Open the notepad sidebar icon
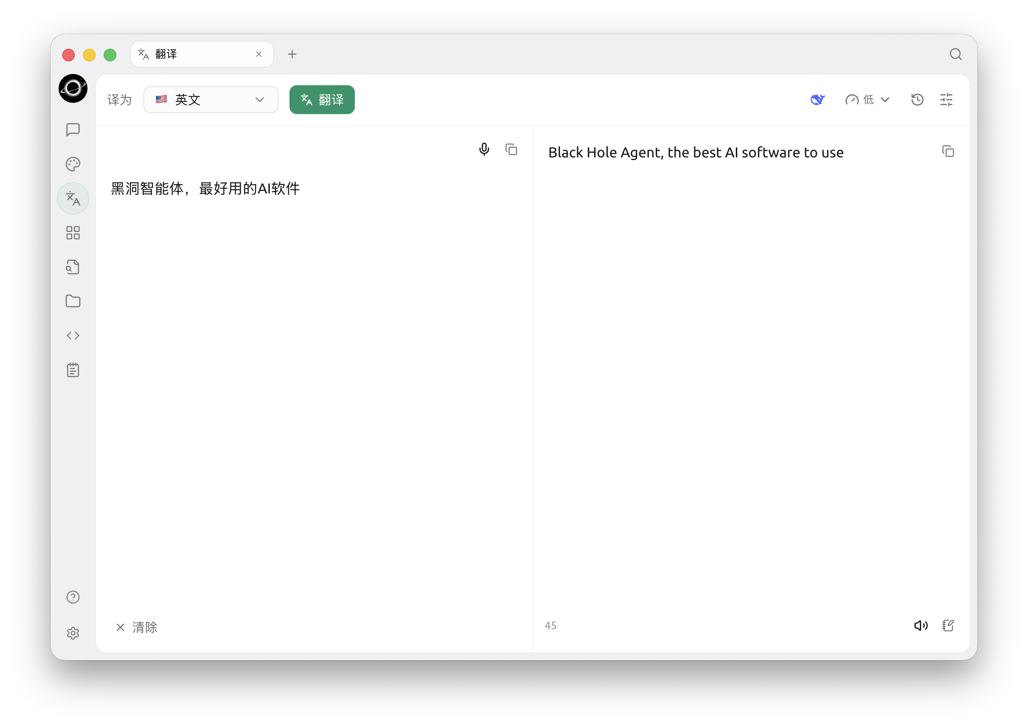Image resolution: width=1028 pixels, height=727 pixels. (73, 370)
